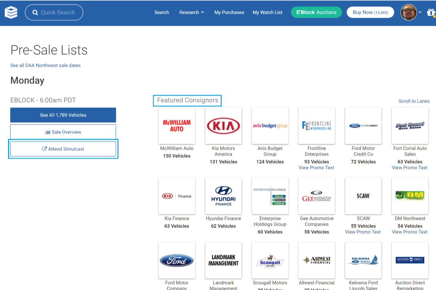Click McWilliam Auto name text
The image size is (436, 290).
177,148
